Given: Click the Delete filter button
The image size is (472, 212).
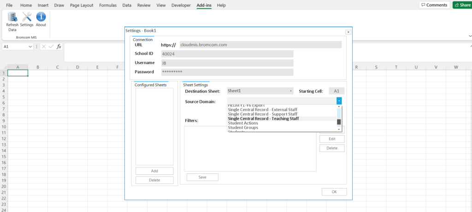Looking at the screenshot, I should [332, 148].
